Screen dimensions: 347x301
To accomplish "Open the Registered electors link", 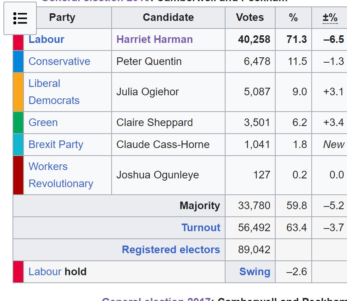I will 171,250.
